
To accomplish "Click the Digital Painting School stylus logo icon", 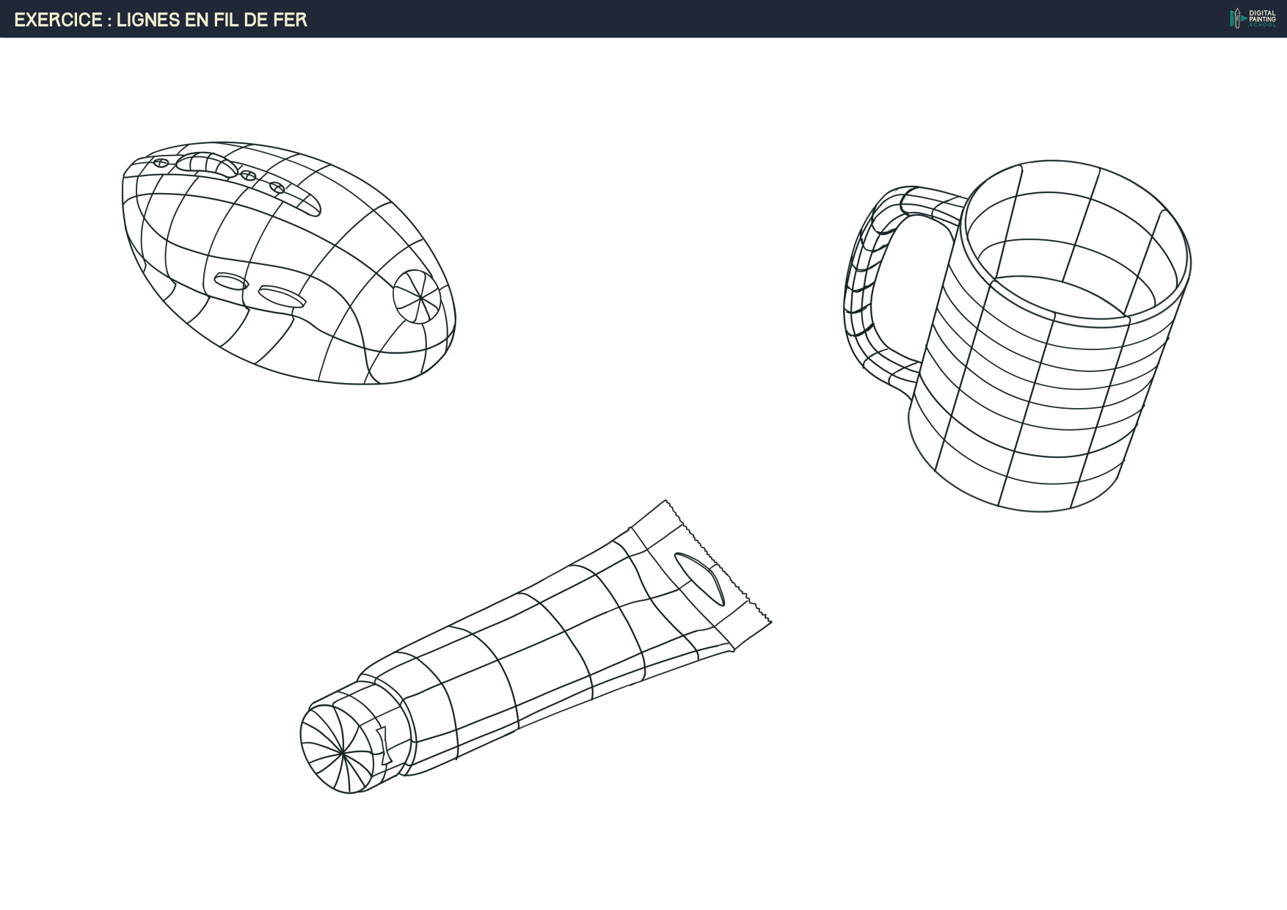I will tap(1237, 18).
